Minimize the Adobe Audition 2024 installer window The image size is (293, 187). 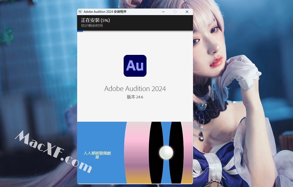click(163, 12)
